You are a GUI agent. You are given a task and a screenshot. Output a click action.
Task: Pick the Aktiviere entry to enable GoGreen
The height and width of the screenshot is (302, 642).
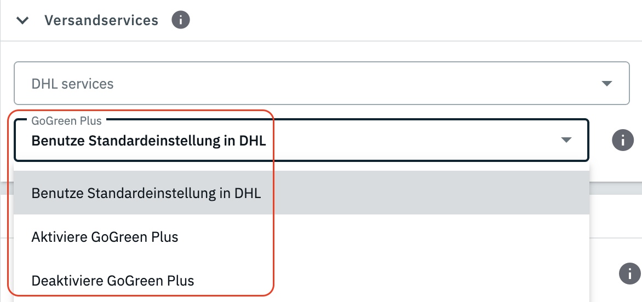click(105, 237)
